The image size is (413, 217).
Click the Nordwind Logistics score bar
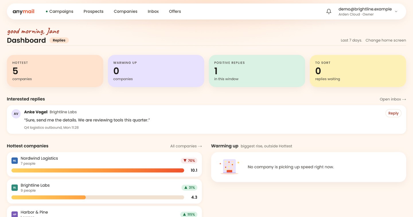pos(98,171)
